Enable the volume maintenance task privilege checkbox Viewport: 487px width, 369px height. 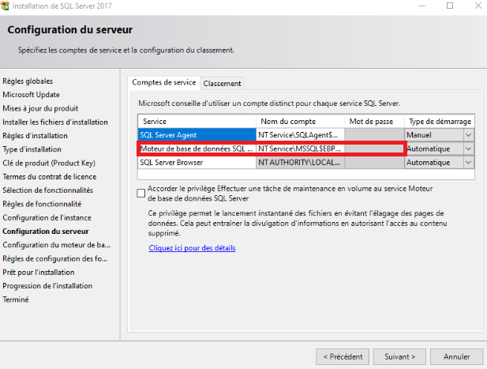pyautogui.click(x=141, y=194)
